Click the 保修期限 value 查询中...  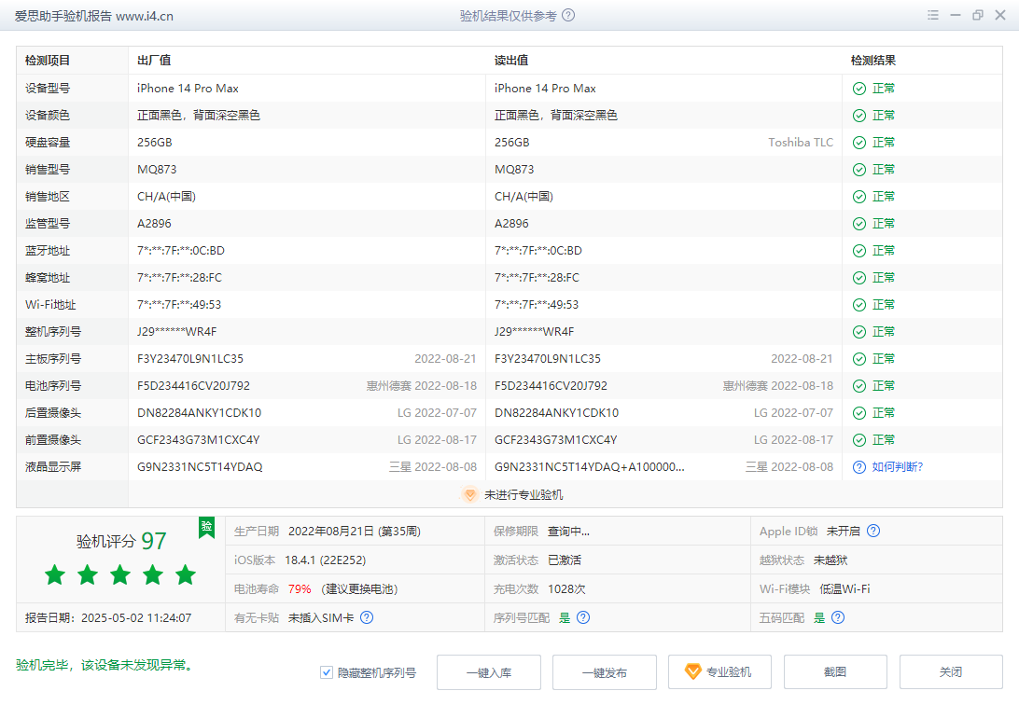[568, 531]
